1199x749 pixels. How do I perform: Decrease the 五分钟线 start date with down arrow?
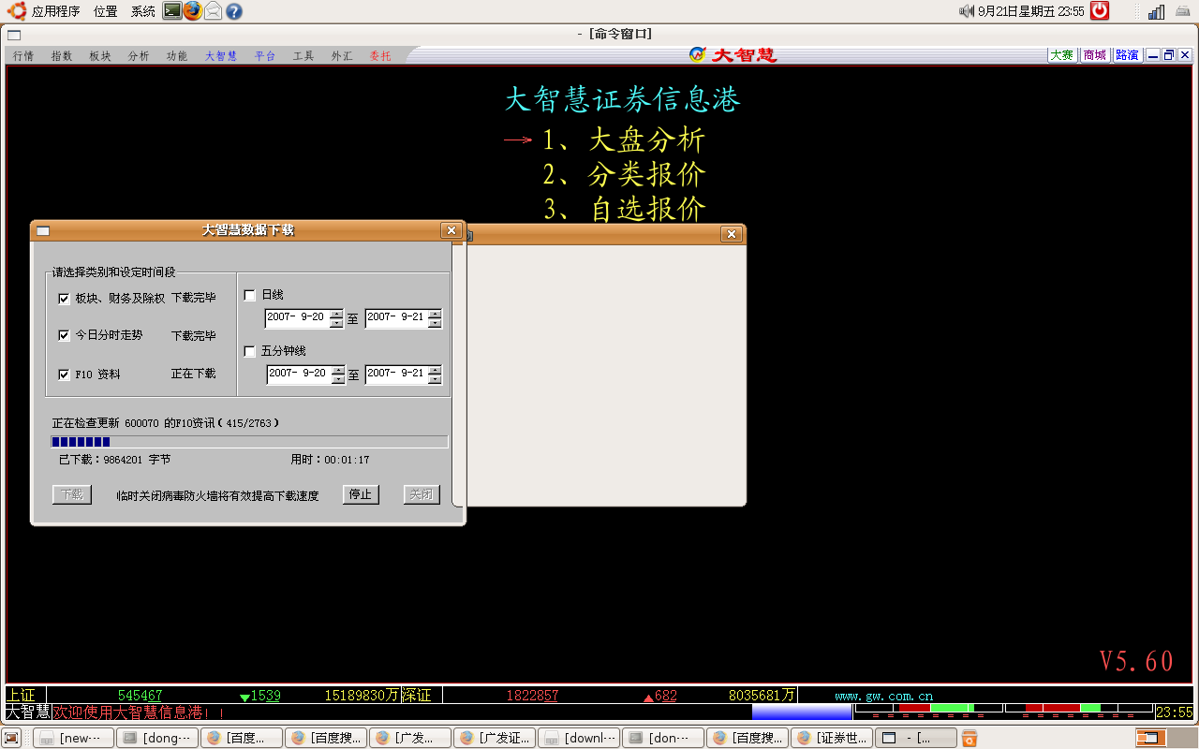point(336,379)
